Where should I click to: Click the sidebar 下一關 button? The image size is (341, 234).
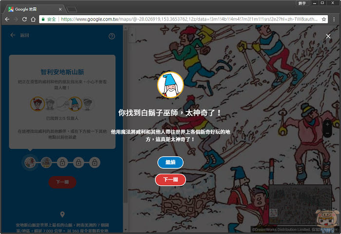(x=62, y=182)
